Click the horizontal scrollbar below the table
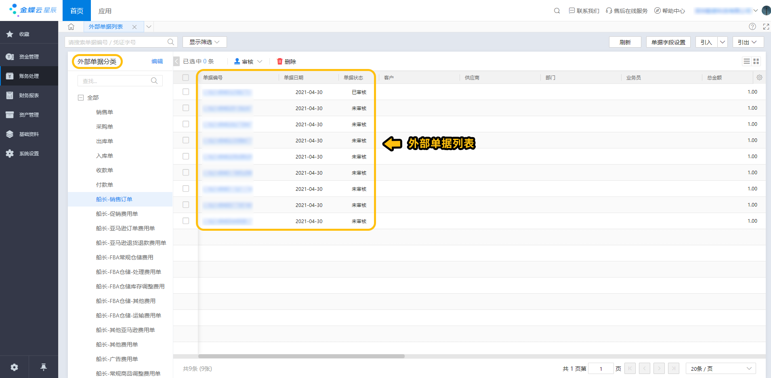Viewport: 771px width, 378px height. [301, 356]
